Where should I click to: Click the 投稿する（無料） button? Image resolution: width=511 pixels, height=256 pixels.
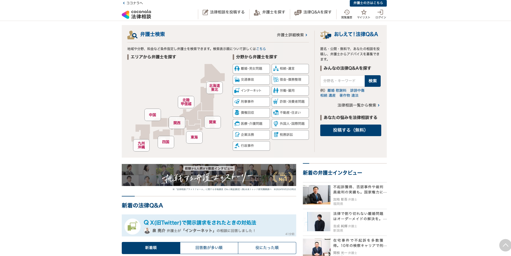point(351,130)
